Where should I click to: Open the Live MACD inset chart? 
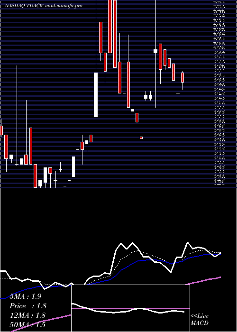pos(130,308)
